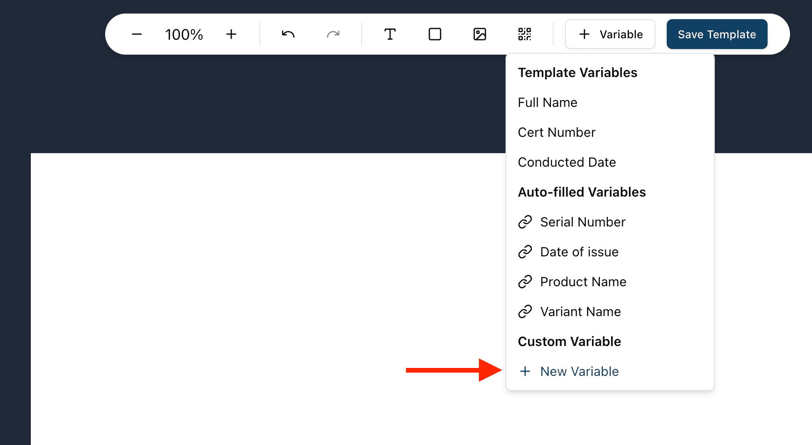Select Conducted Date in the dropdown
This screenshot has width=812, height=445.
pyautogui.click(x=567, y=162)
